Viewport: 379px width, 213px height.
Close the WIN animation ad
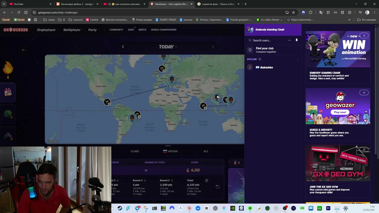[x=364, y=36]
